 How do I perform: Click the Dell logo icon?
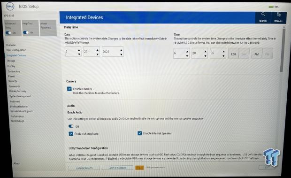(x=10, y=7)
